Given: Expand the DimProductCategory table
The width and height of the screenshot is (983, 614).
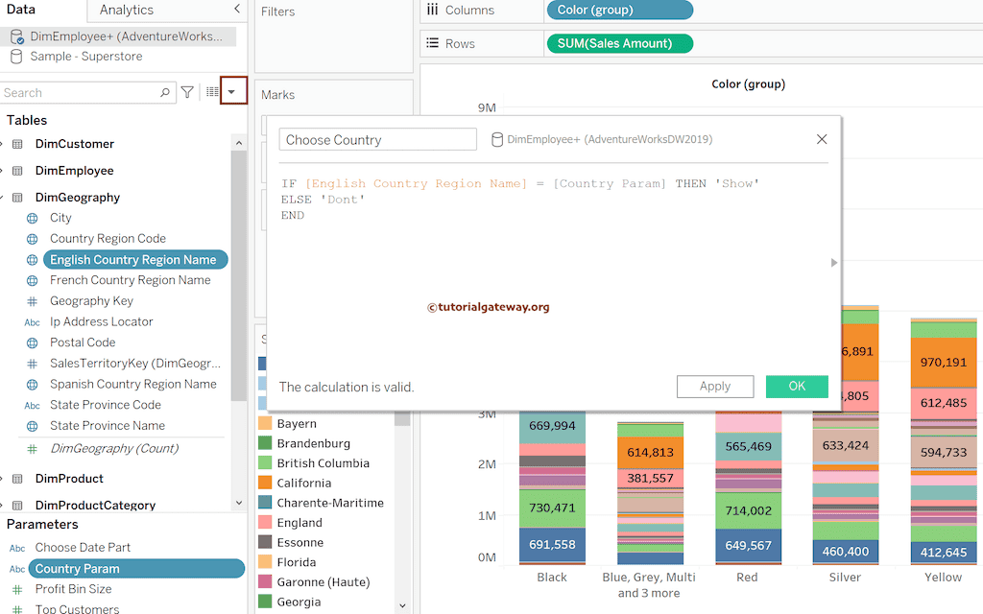Looking at the screenshot, I should 2,505.
